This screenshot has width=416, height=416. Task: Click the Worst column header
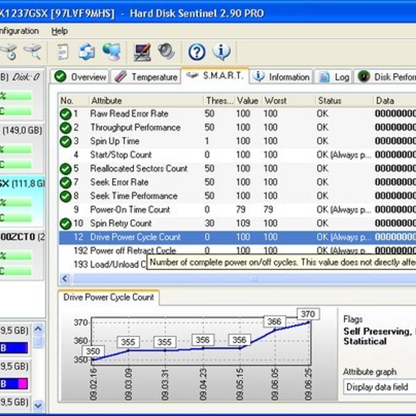(289, 101)
